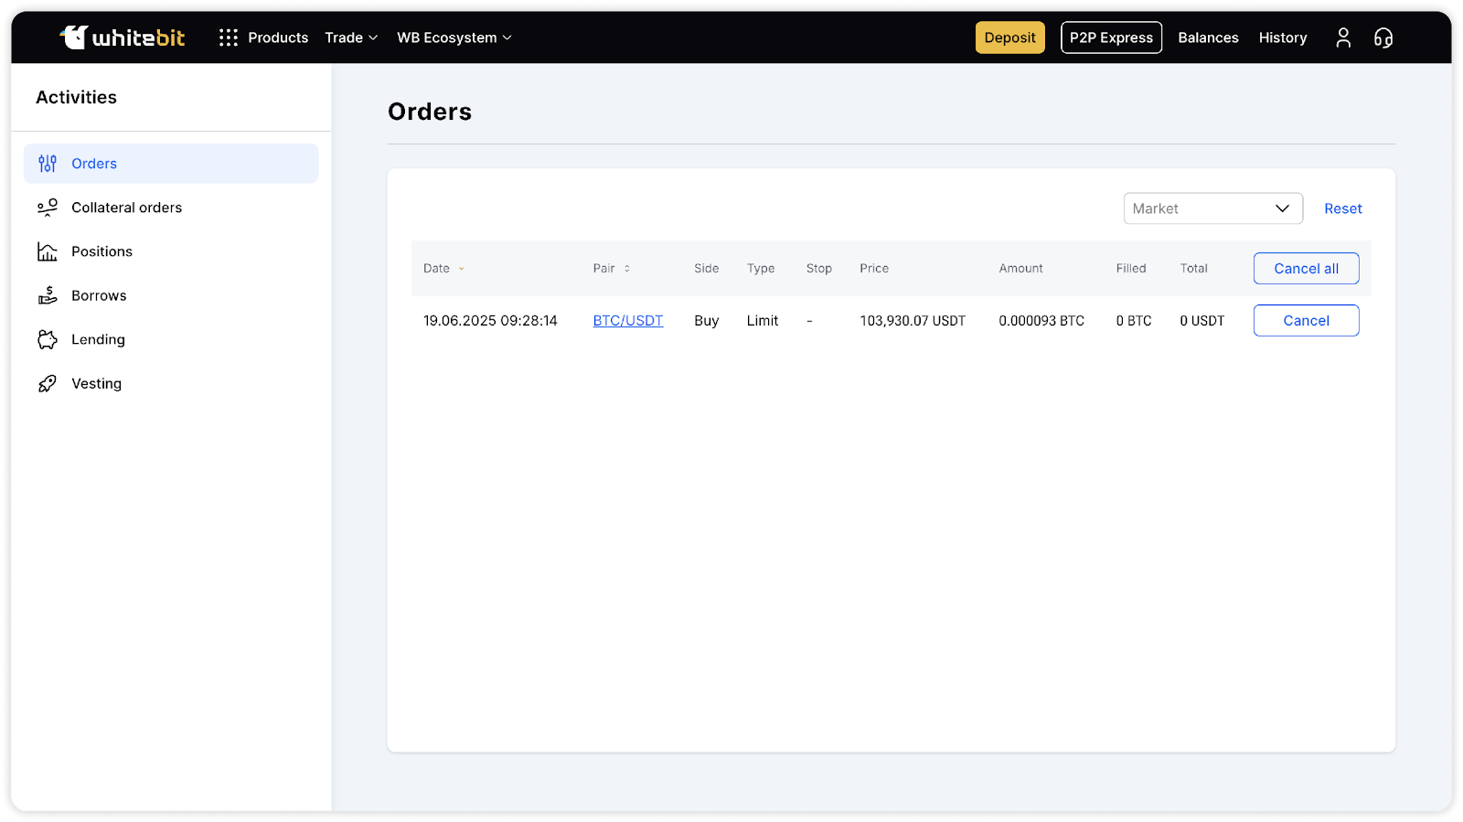The height and width of the screenshot is (822, 1463).
Task: Click the Collateral orders sidebar icon
Action: pos(48,208)
